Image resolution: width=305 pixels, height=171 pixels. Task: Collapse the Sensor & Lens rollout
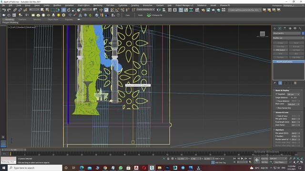282,113
